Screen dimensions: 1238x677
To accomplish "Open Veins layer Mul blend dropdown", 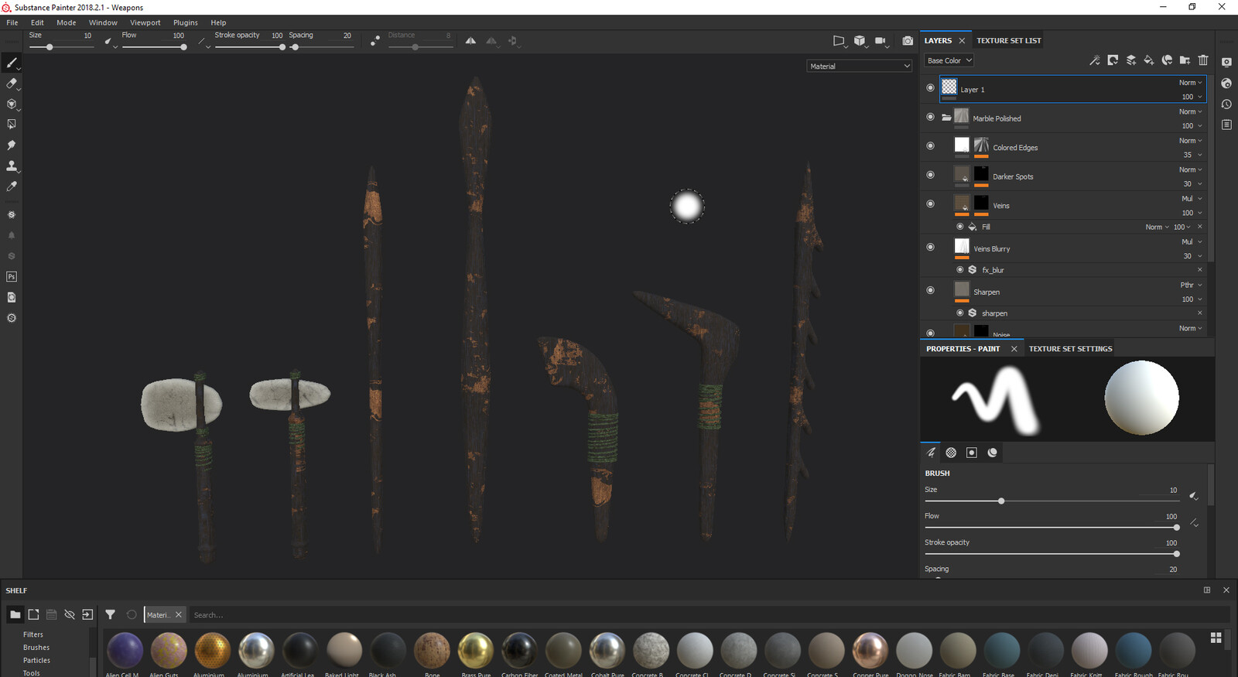I will [x=1192, y=199].
